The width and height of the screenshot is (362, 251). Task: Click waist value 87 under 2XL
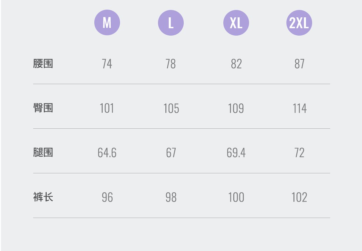coord(299,64)
